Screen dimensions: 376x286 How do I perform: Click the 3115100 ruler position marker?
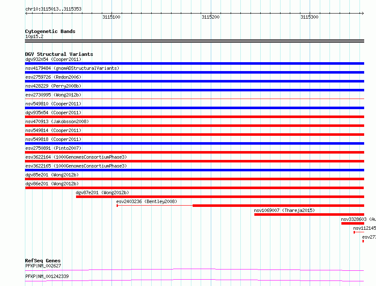(x=111, y=17)
